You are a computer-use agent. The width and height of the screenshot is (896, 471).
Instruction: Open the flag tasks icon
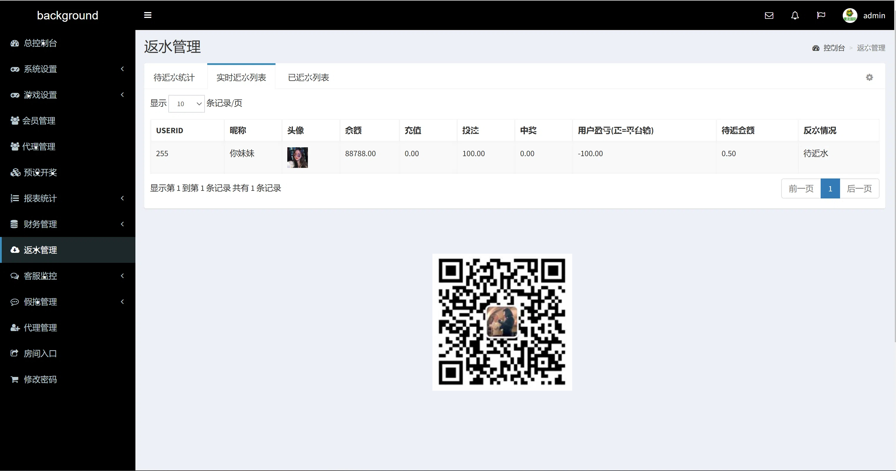(x=821, y=15)
